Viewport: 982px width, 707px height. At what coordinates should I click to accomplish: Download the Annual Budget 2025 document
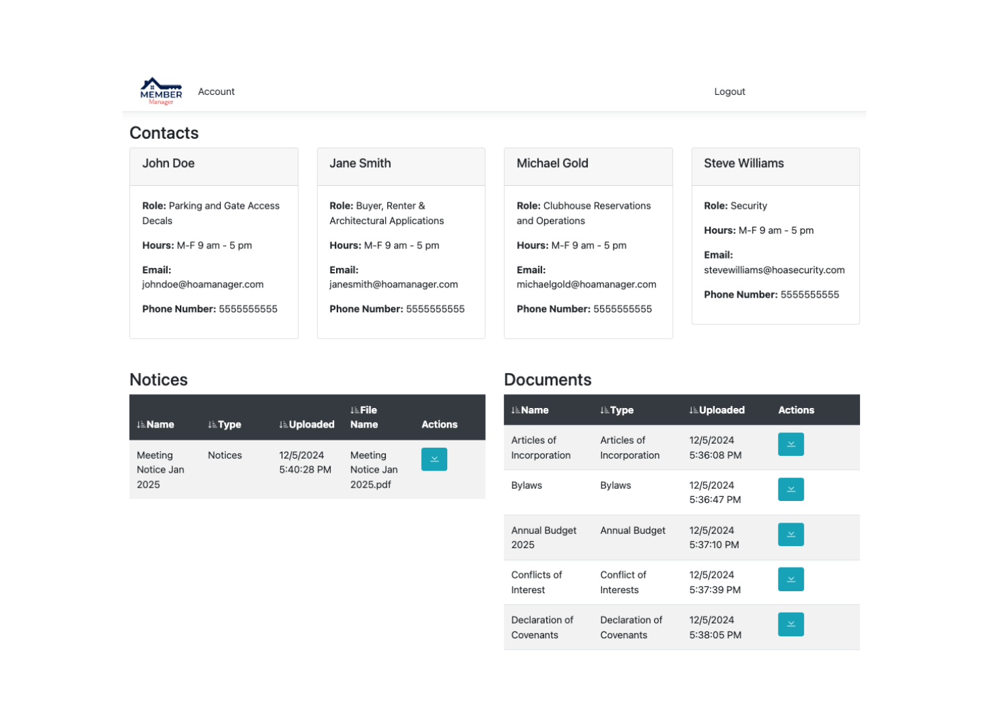click(790, 535)
